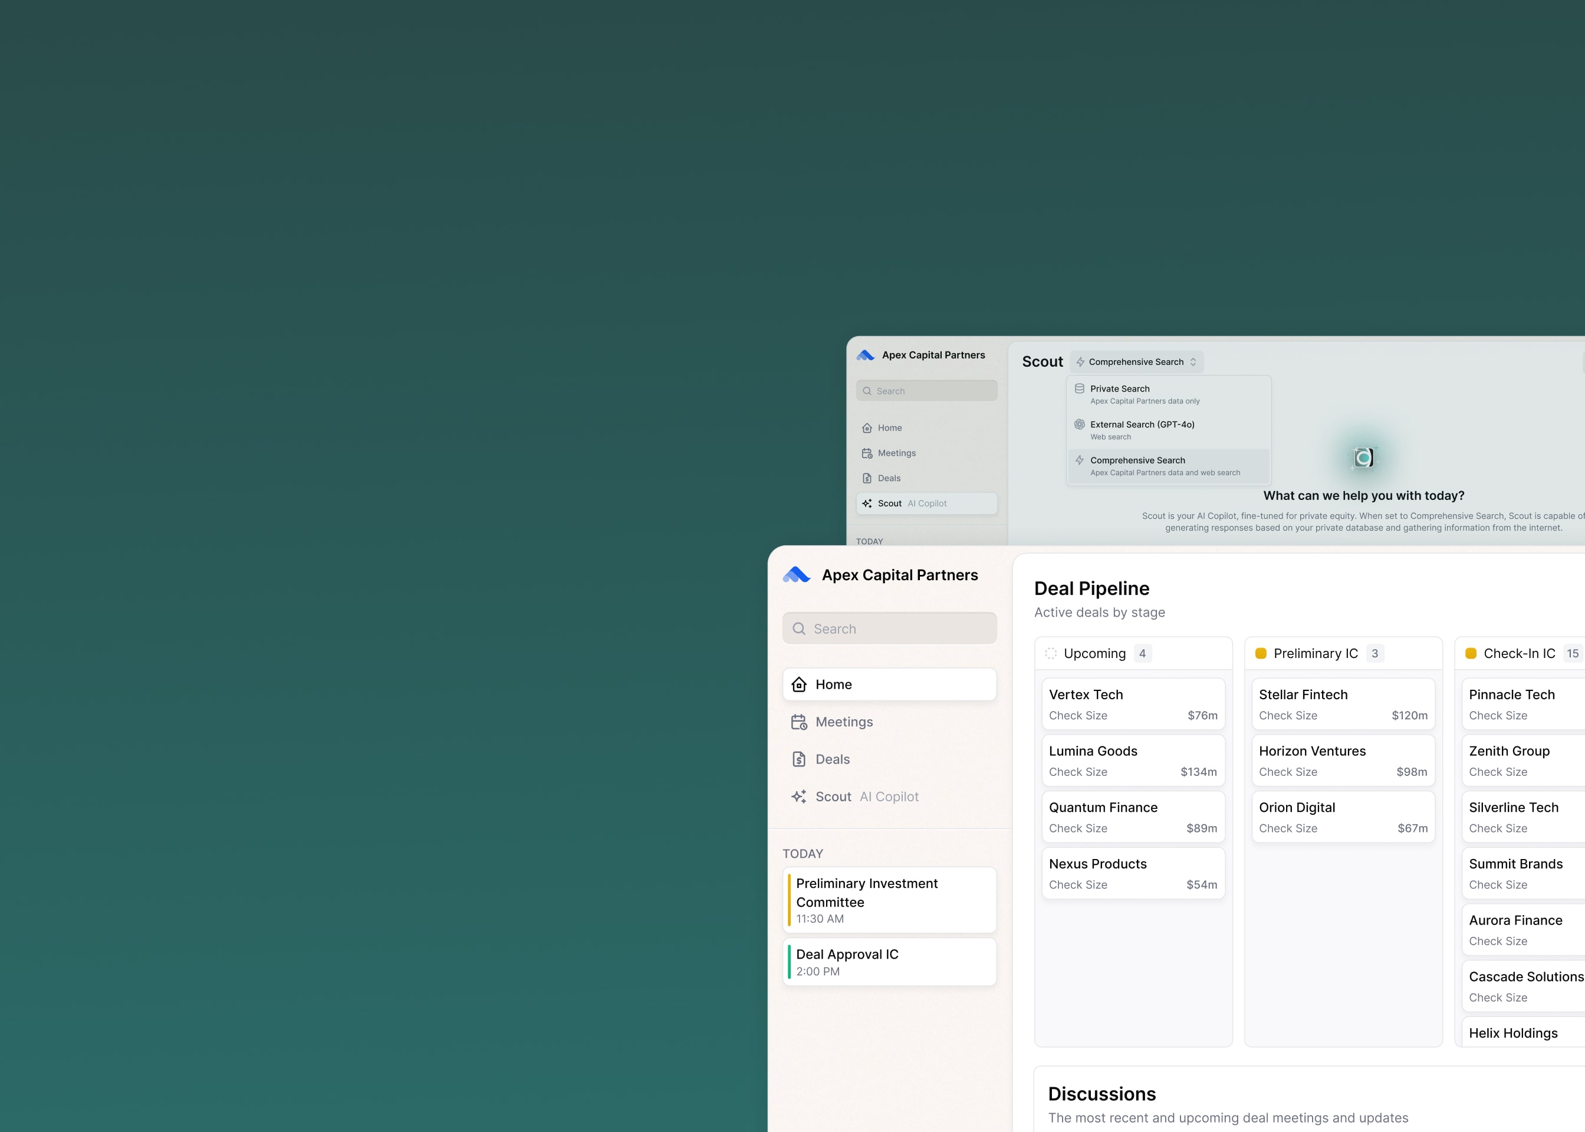
Task: Open Preliminary Investment Committee meeting at 11:30
Action: point(889,900)
